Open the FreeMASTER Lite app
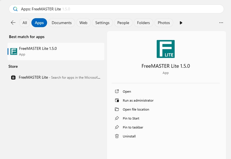This screenshot has width=231, height=159. tap(127, 92)
